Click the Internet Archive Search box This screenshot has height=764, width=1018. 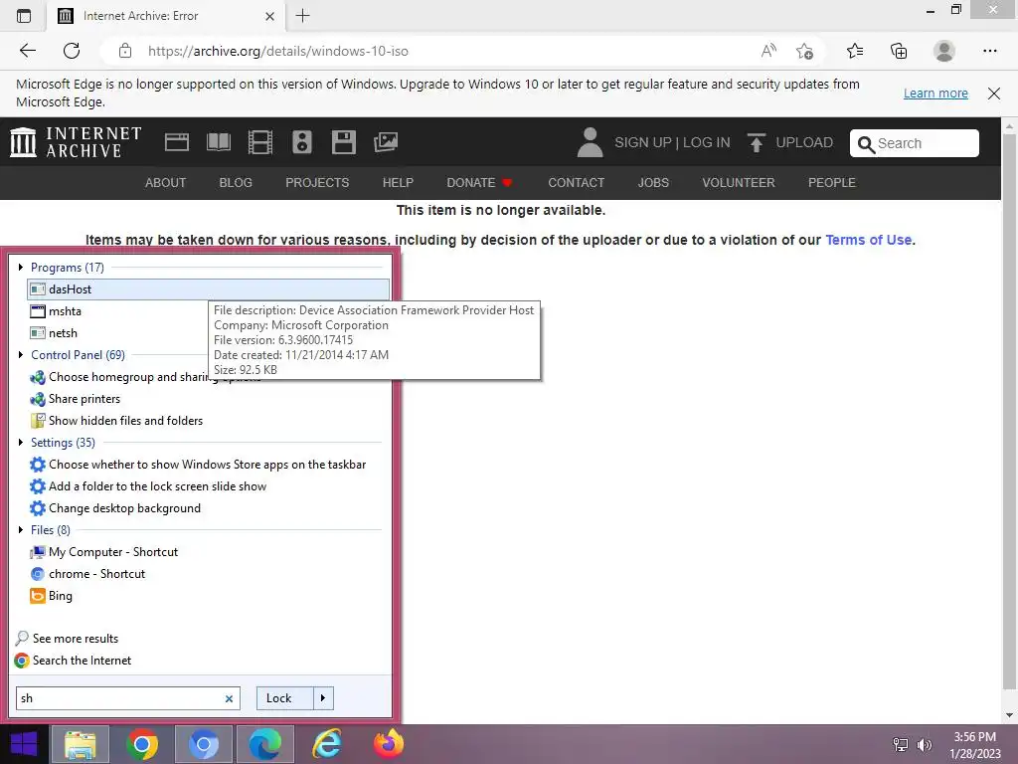pyautogui.click(x=915, y=143)
